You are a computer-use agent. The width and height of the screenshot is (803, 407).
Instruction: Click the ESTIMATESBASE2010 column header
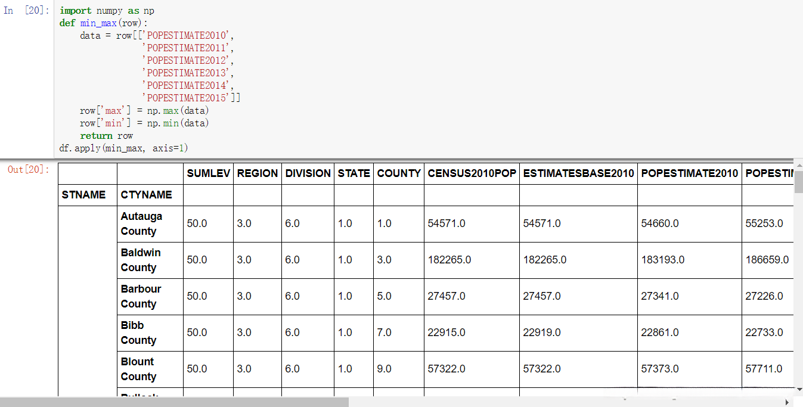point(578,173)
